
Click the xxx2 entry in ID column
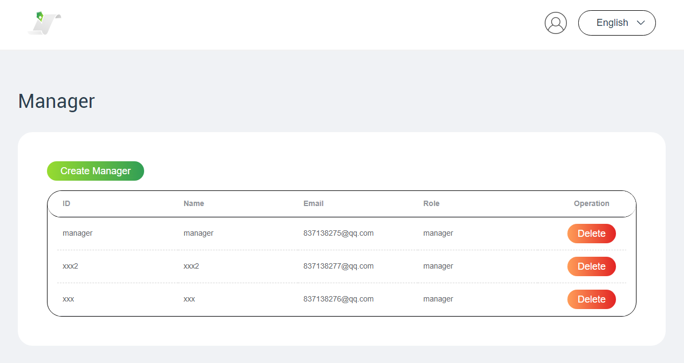pos(70,266)
